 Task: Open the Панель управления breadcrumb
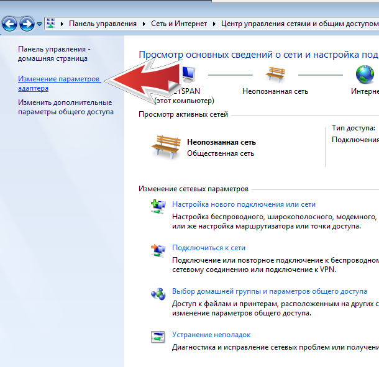tap(103, 24)
